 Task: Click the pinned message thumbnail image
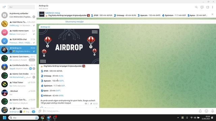pos(42,14)
